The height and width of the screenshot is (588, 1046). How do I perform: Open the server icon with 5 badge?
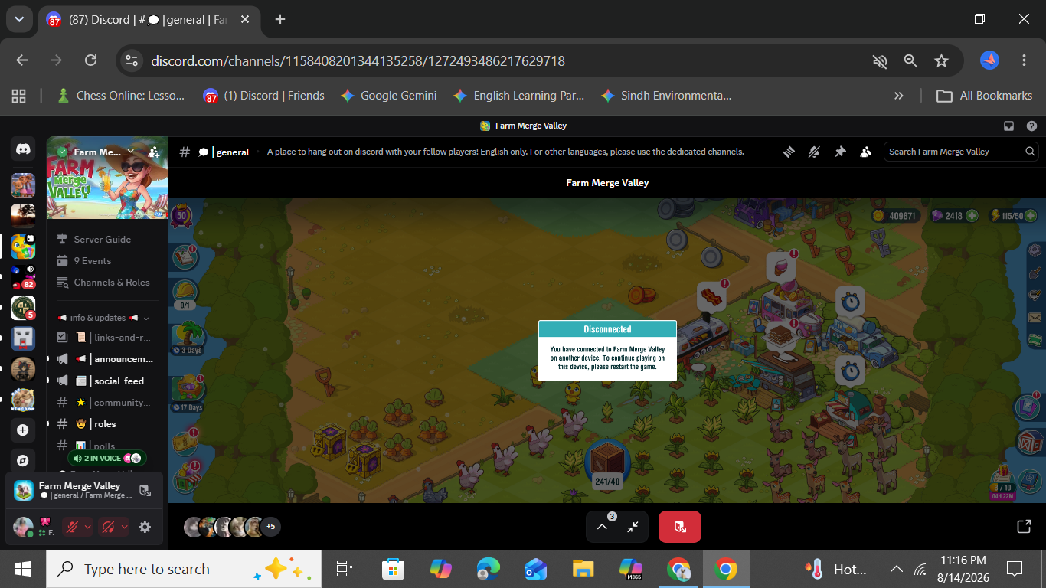(x=23, y=308)
